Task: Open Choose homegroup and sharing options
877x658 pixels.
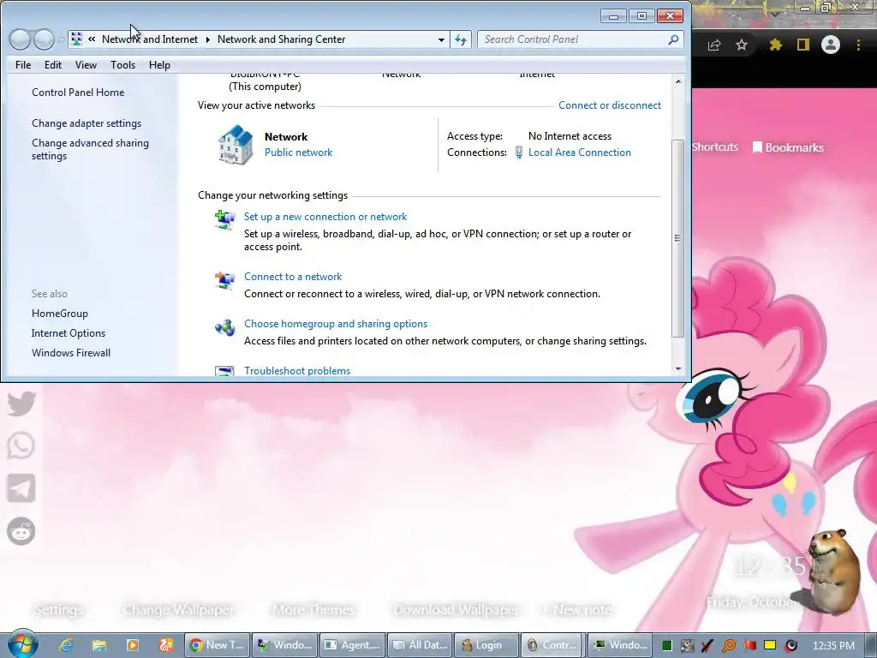Action: point(336,323)
